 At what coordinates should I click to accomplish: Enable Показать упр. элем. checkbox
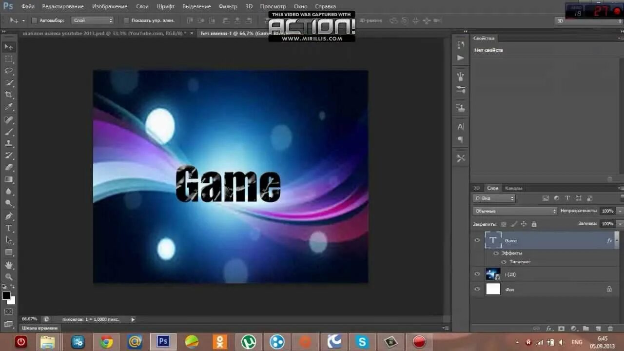pyautogui.click(x=126, y=20)
